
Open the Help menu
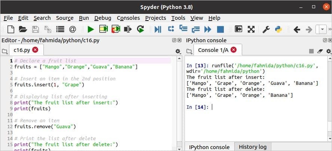coord(214,18)
